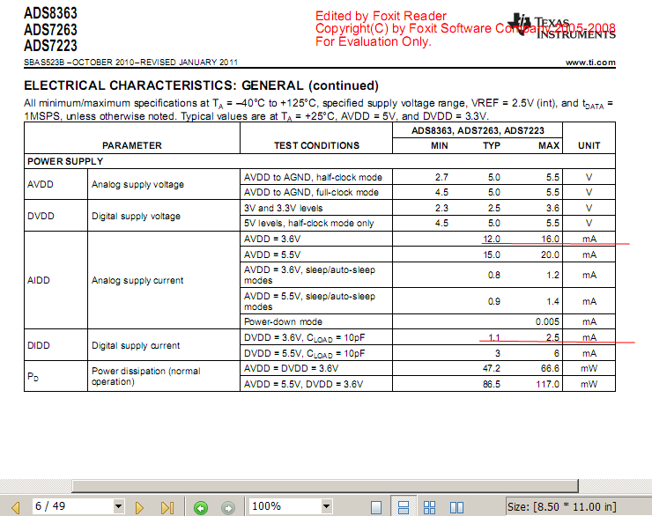652x516 pixels.
Task: Click the Power-down mode condition
Action: [x=283, y=321]
